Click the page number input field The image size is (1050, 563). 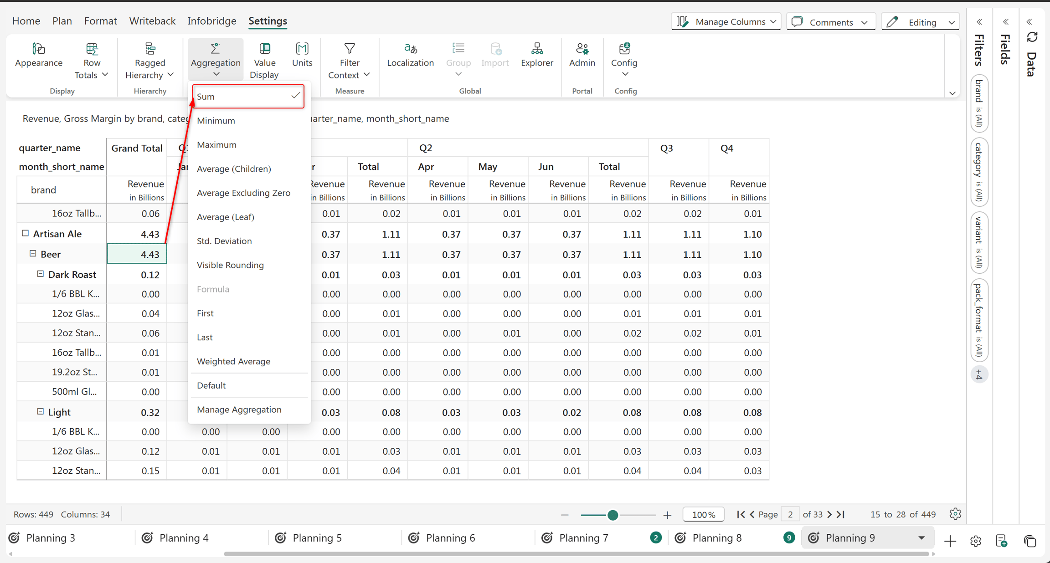[x=790, y=514]
